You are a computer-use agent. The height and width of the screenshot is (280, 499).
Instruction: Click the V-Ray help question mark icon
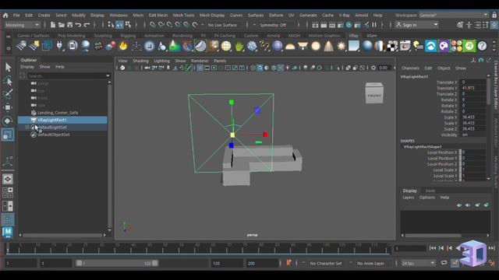click(x=482, y=47)
